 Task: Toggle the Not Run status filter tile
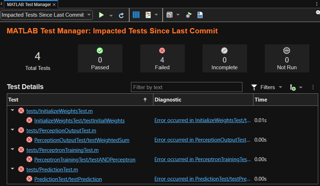pos(287,59)
